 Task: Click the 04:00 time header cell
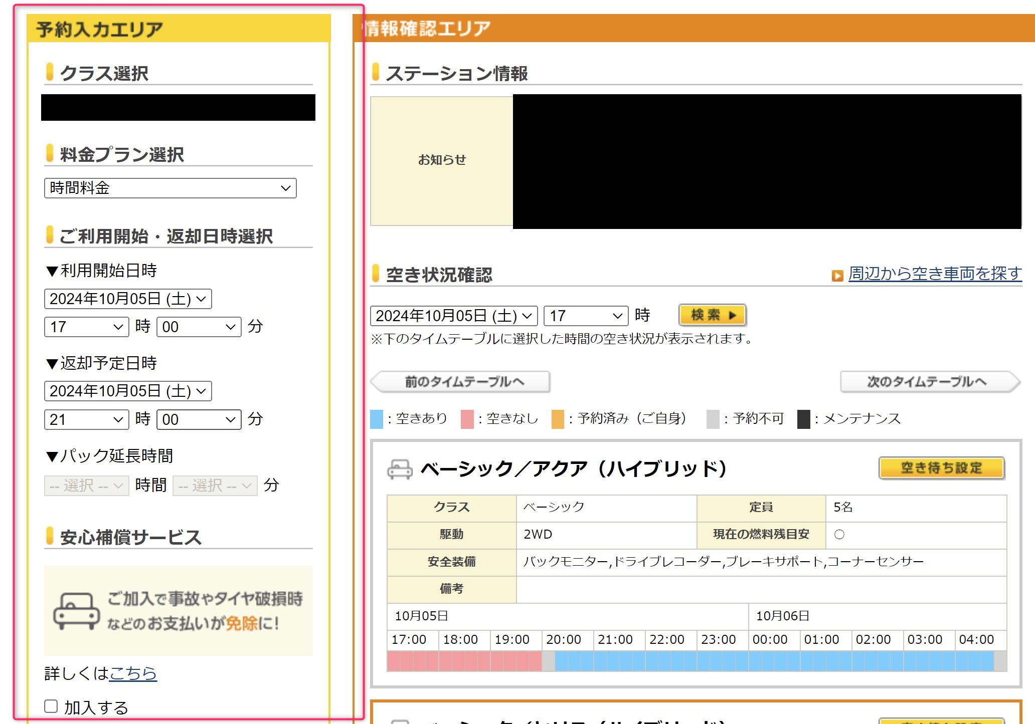click(x=980, y=640)
